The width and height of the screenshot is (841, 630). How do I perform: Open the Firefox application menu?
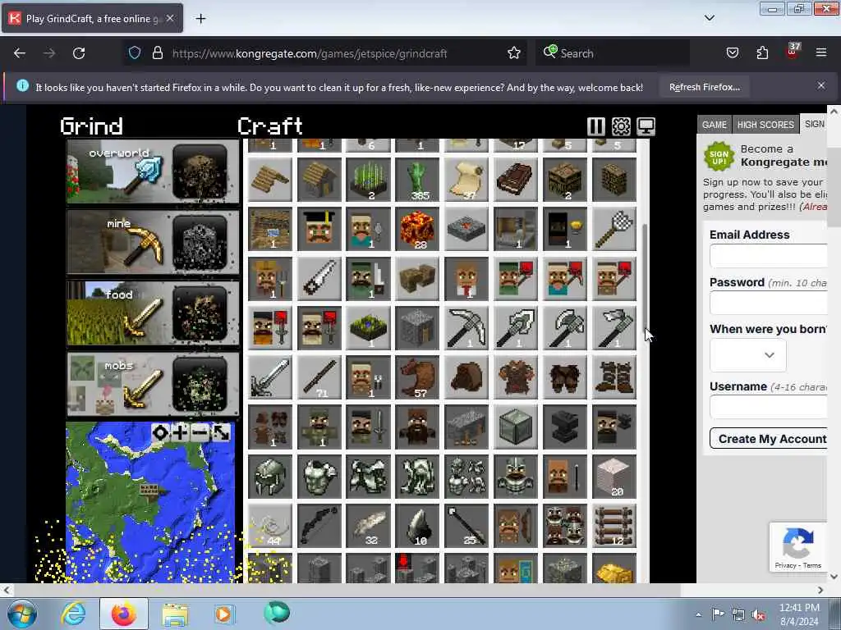(x=821, y=52)
